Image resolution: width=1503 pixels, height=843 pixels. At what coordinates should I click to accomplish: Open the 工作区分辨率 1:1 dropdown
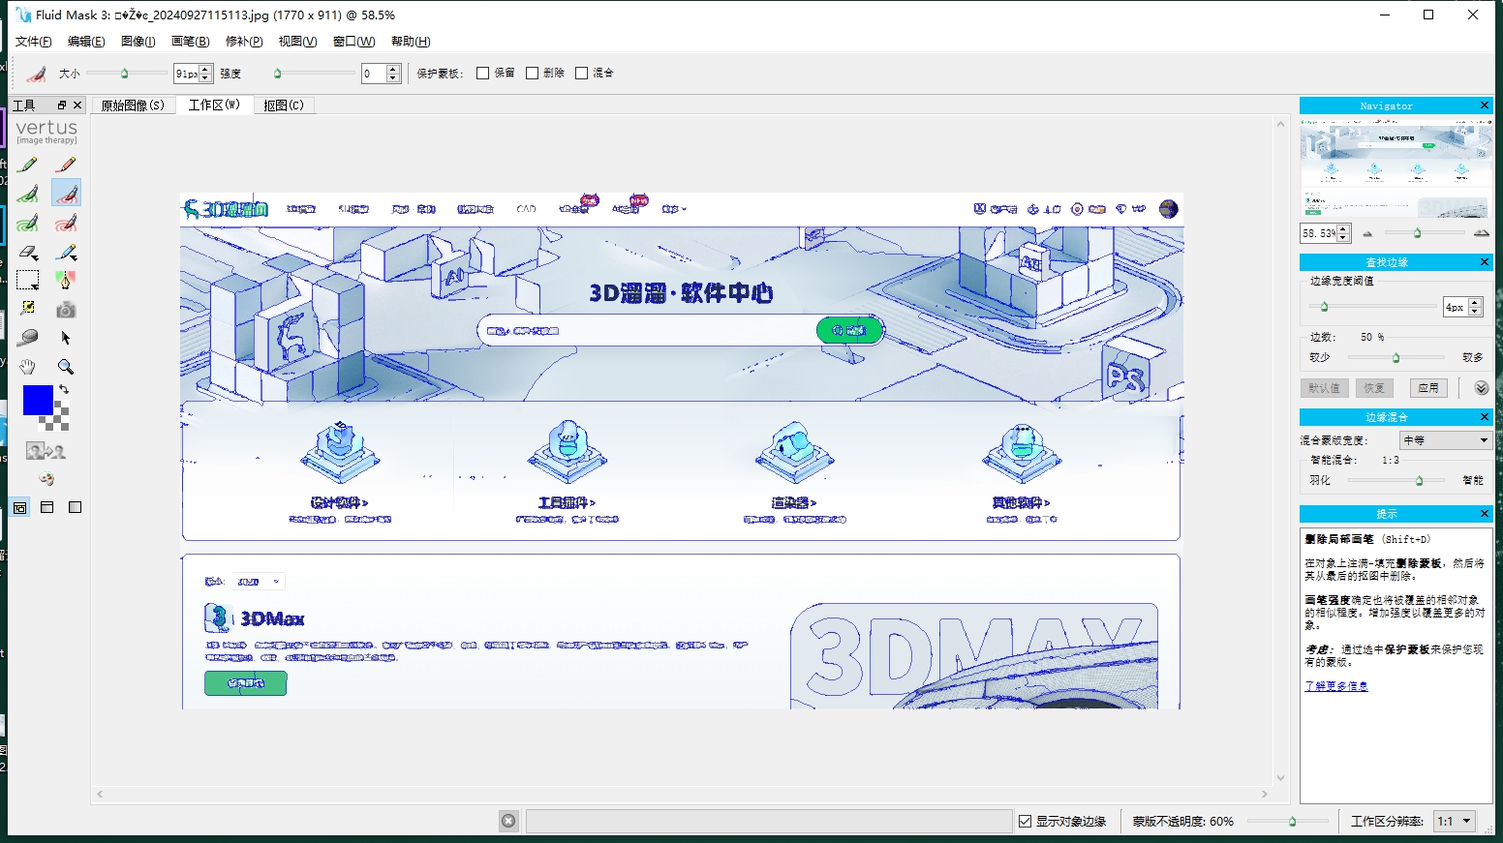(1454, 821)
